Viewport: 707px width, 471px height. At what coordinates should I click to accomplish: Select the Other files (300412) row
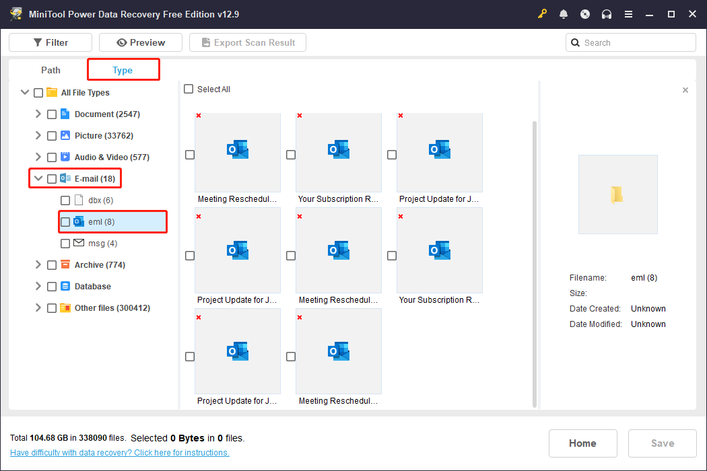click(x=98, y=308)
